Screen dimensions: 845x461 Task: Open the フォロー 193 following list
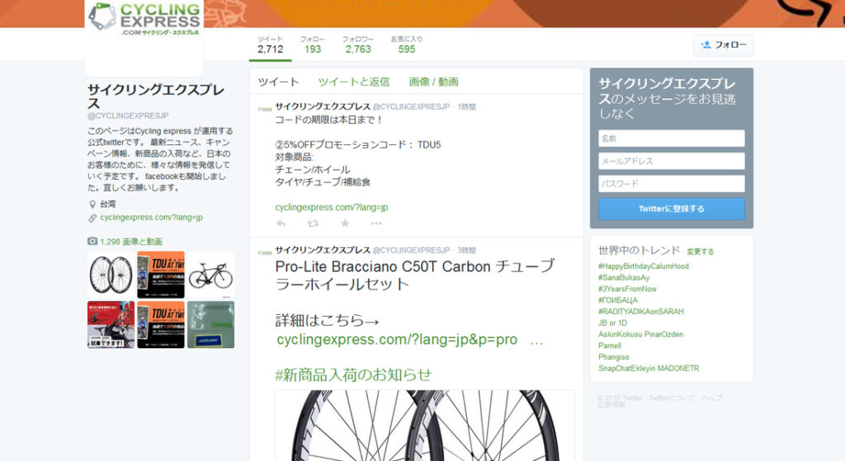tap(313, 45)
